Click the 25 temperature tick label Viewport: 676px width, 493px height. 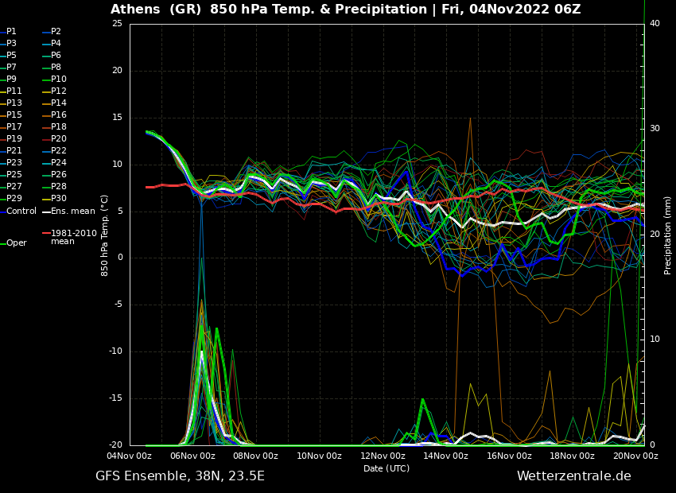117,24
